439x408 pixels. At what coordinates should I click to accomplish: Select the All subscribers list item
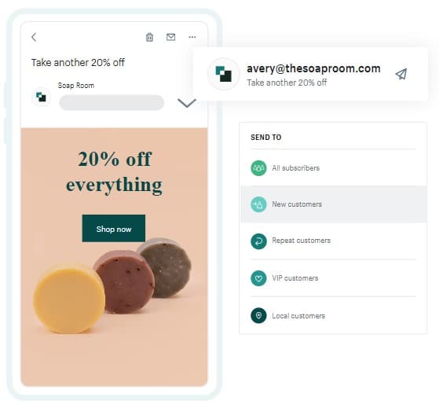click(334, 168)
